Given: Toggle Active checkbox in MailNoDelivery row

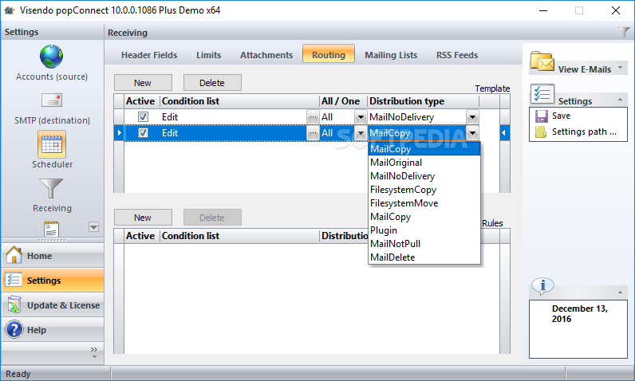Looking at the screenshot, I should click(143, 117).
